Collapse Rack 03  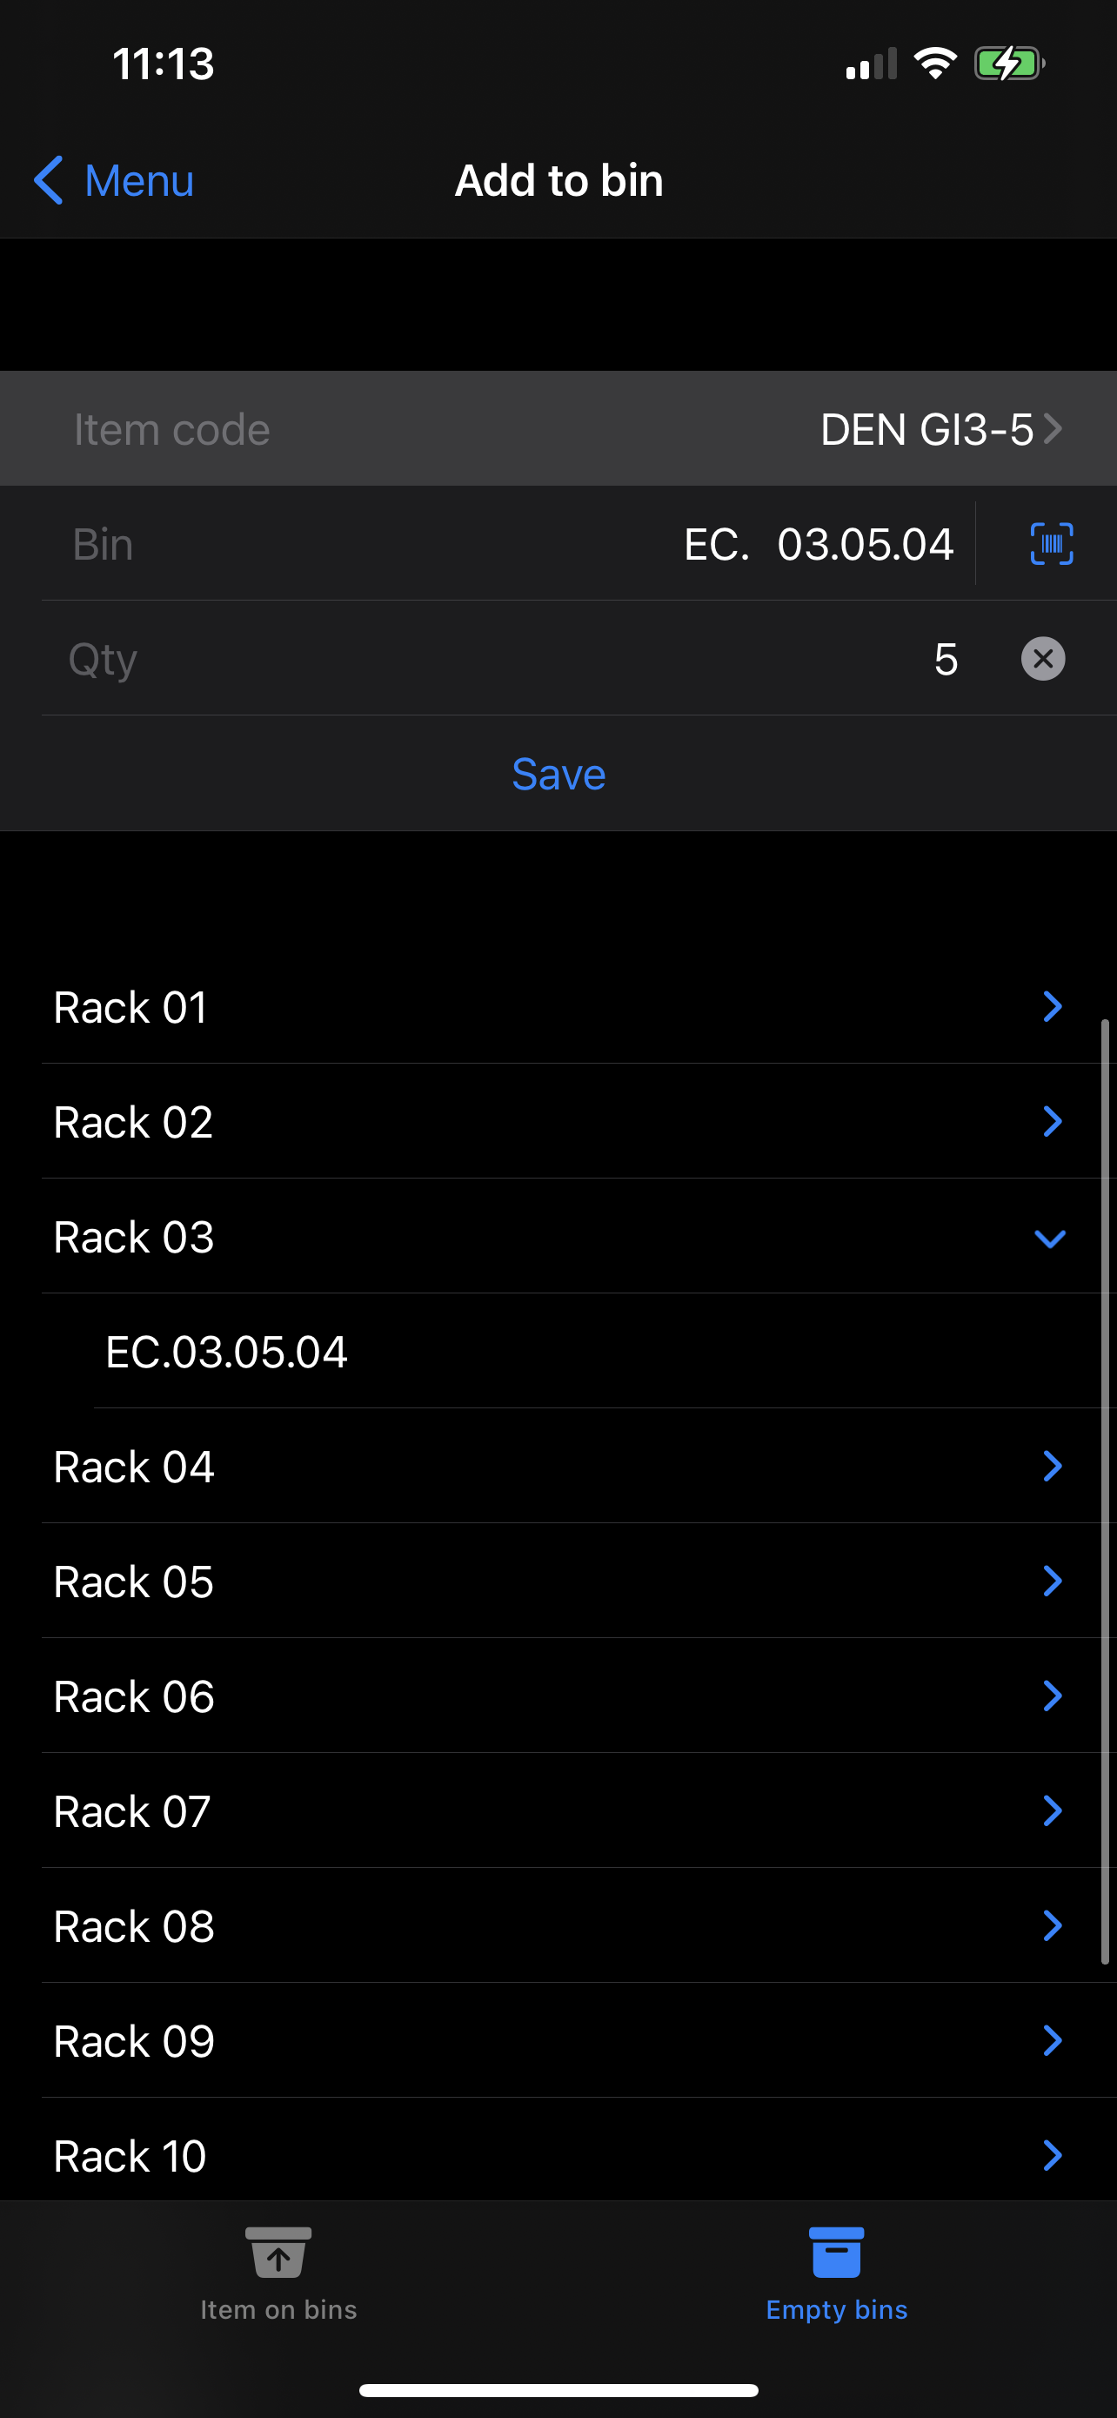pos(1049,1237)
